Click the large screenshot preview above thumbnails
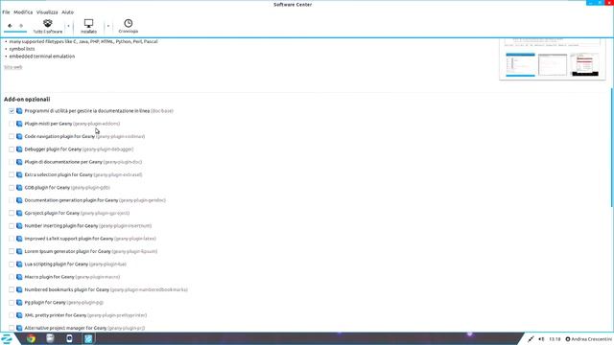This screenshot has width=614, height=345. [553, 42]
